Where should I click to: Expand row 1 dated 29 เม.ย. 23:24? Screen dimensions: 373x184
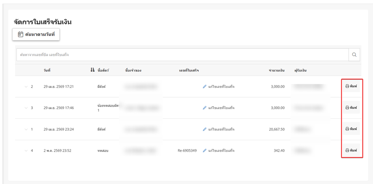pos(26,129)
